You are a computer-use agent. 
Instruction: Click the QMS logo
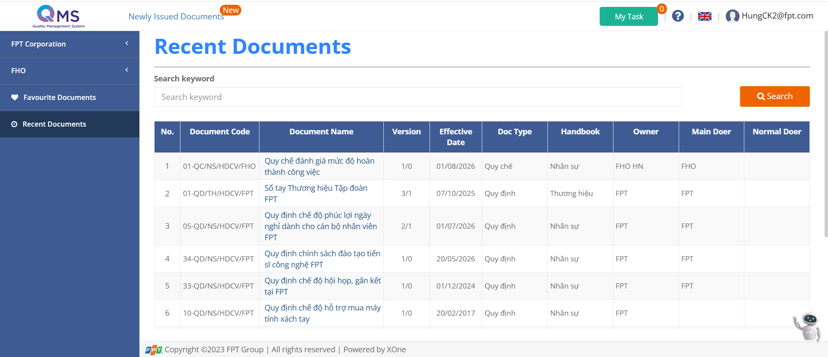click(x=58, y=16)
